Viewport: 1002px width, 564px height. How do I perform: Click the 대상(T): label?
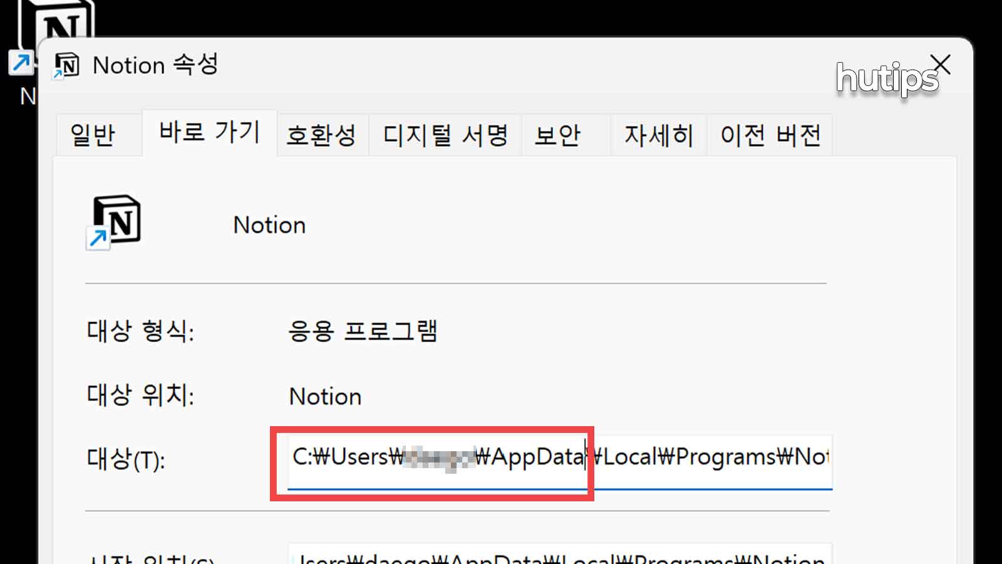(x=126, y=459)
